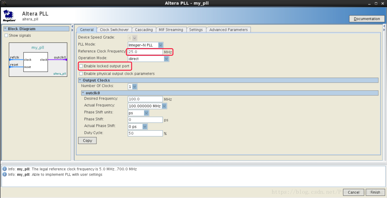Collapse the outclk0 section

point(83,93)
